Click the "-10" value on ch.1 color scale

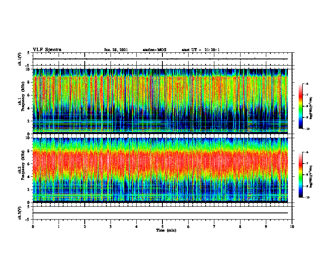(x=307, y=129)
